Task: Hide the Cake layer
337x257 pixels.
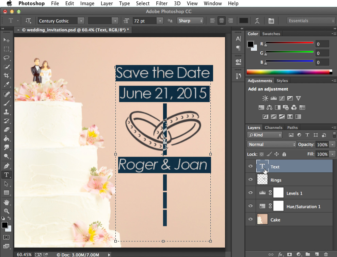Action: (x=250, y=219)
